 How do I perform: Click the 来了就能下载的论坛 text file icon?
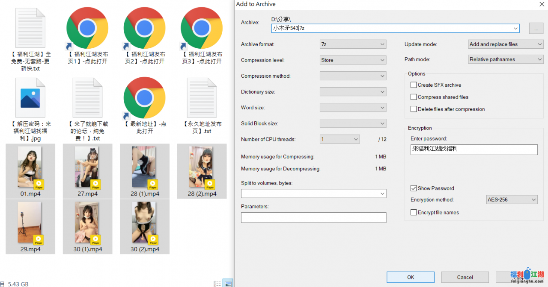click(87, 98)
